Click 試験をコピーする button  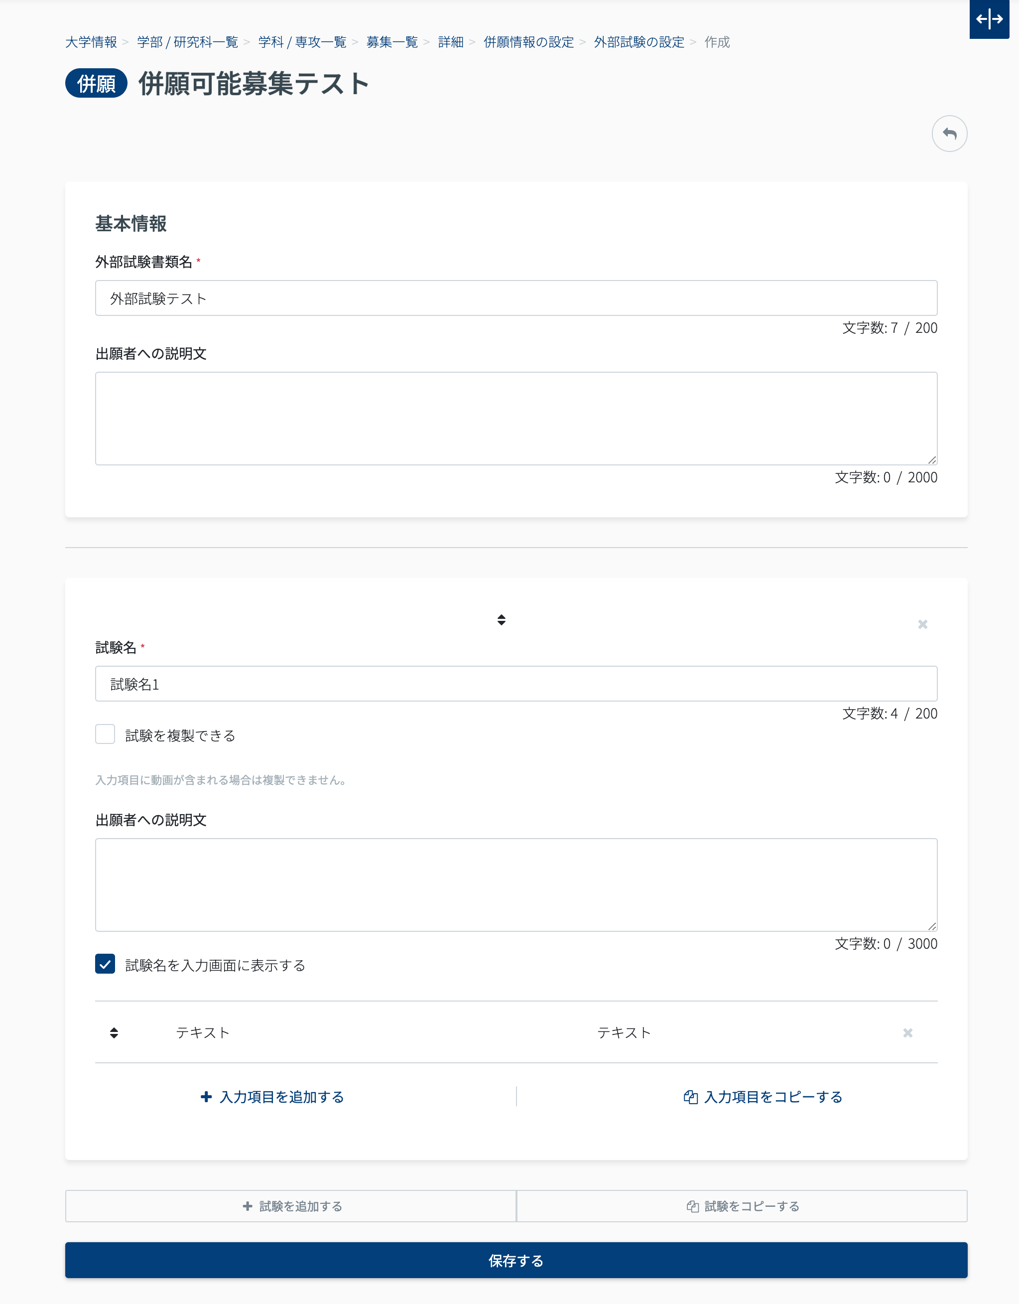[x=742, y=1205]
